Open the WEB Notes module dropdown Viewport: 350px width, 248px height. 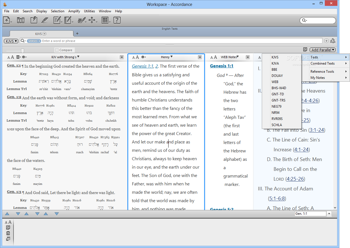[230, 57]
